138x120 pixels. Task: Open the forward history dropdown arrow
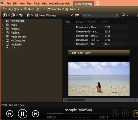point(17,15)
